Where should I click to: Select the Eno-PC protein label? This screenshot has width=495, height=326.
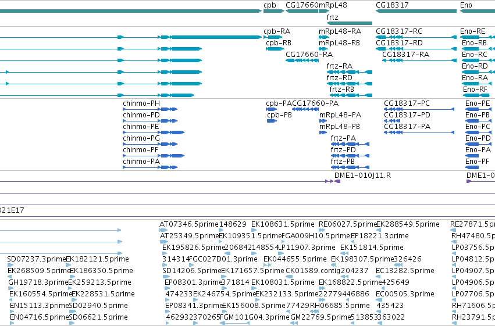(x=478, y=127)
